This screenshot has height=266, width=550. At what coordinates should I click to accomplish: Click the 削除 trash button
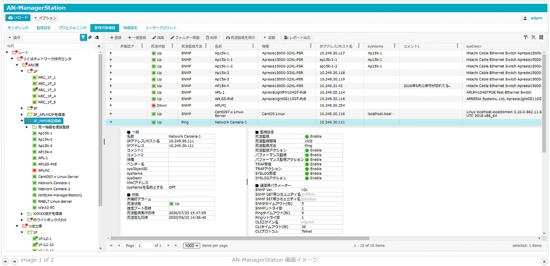click(x=212, y=37)
